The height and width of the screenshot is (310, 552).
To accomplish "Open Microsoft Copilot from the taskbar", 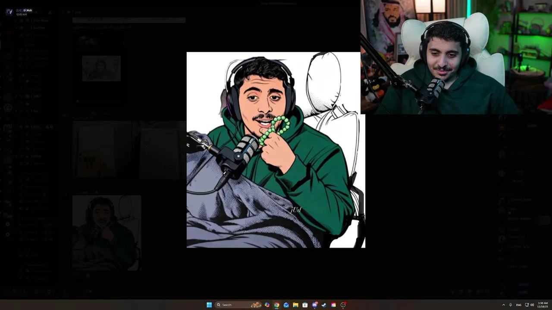I will pyautogui.click(x=267, y=305).
